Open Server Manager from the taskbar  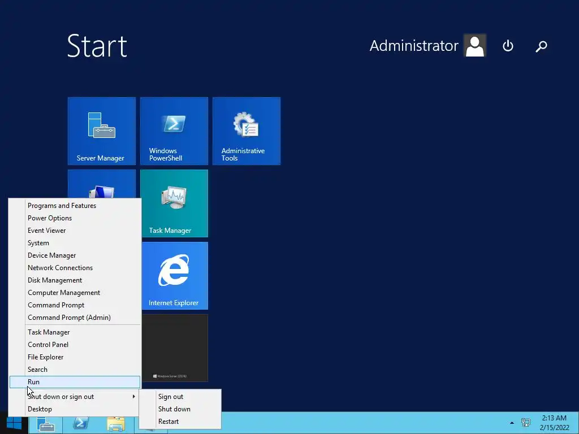pyautogui.click(x=46, y=423)
